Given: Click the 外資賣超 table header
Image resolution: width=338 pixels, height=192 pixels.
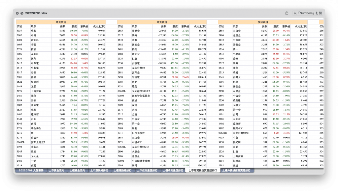Looking at the screenshot, I should [x=162, y=22].
